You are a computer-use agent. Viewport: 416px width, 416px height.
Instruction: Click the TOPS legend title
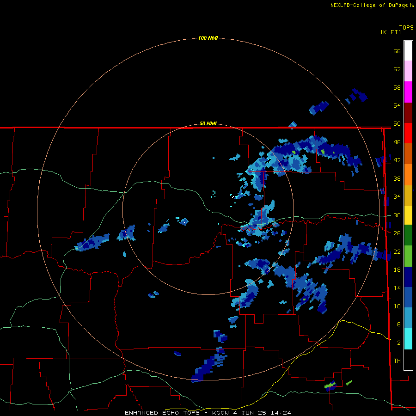tap(406, 27)
